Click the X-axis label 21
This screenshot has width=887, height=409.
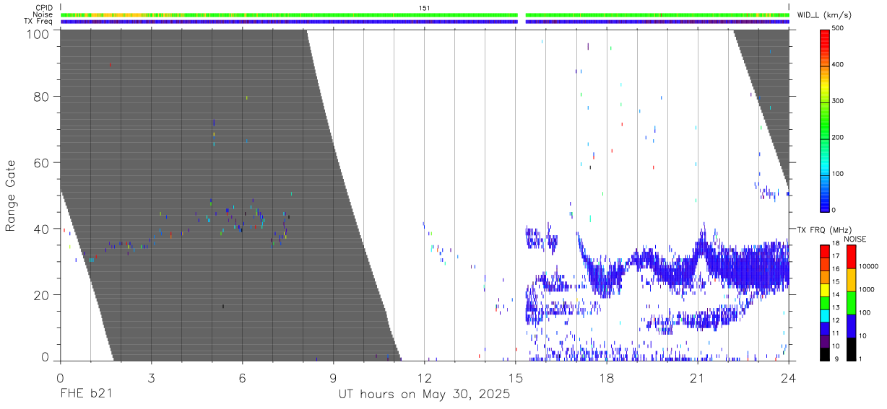697,377
